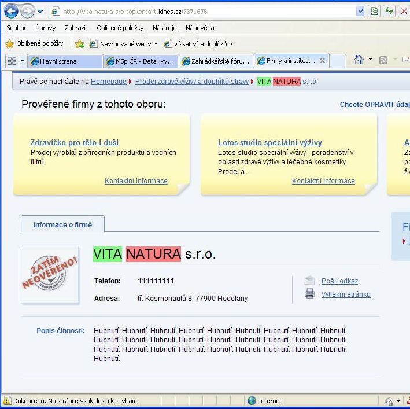Viewport: 410px width, 409px height.
Task: Click the Forward navigation arrow
Action: [x=27, y=11]
